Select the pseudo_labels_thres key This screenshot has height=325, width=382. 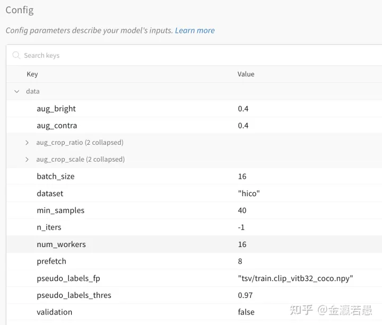(74, 295)
